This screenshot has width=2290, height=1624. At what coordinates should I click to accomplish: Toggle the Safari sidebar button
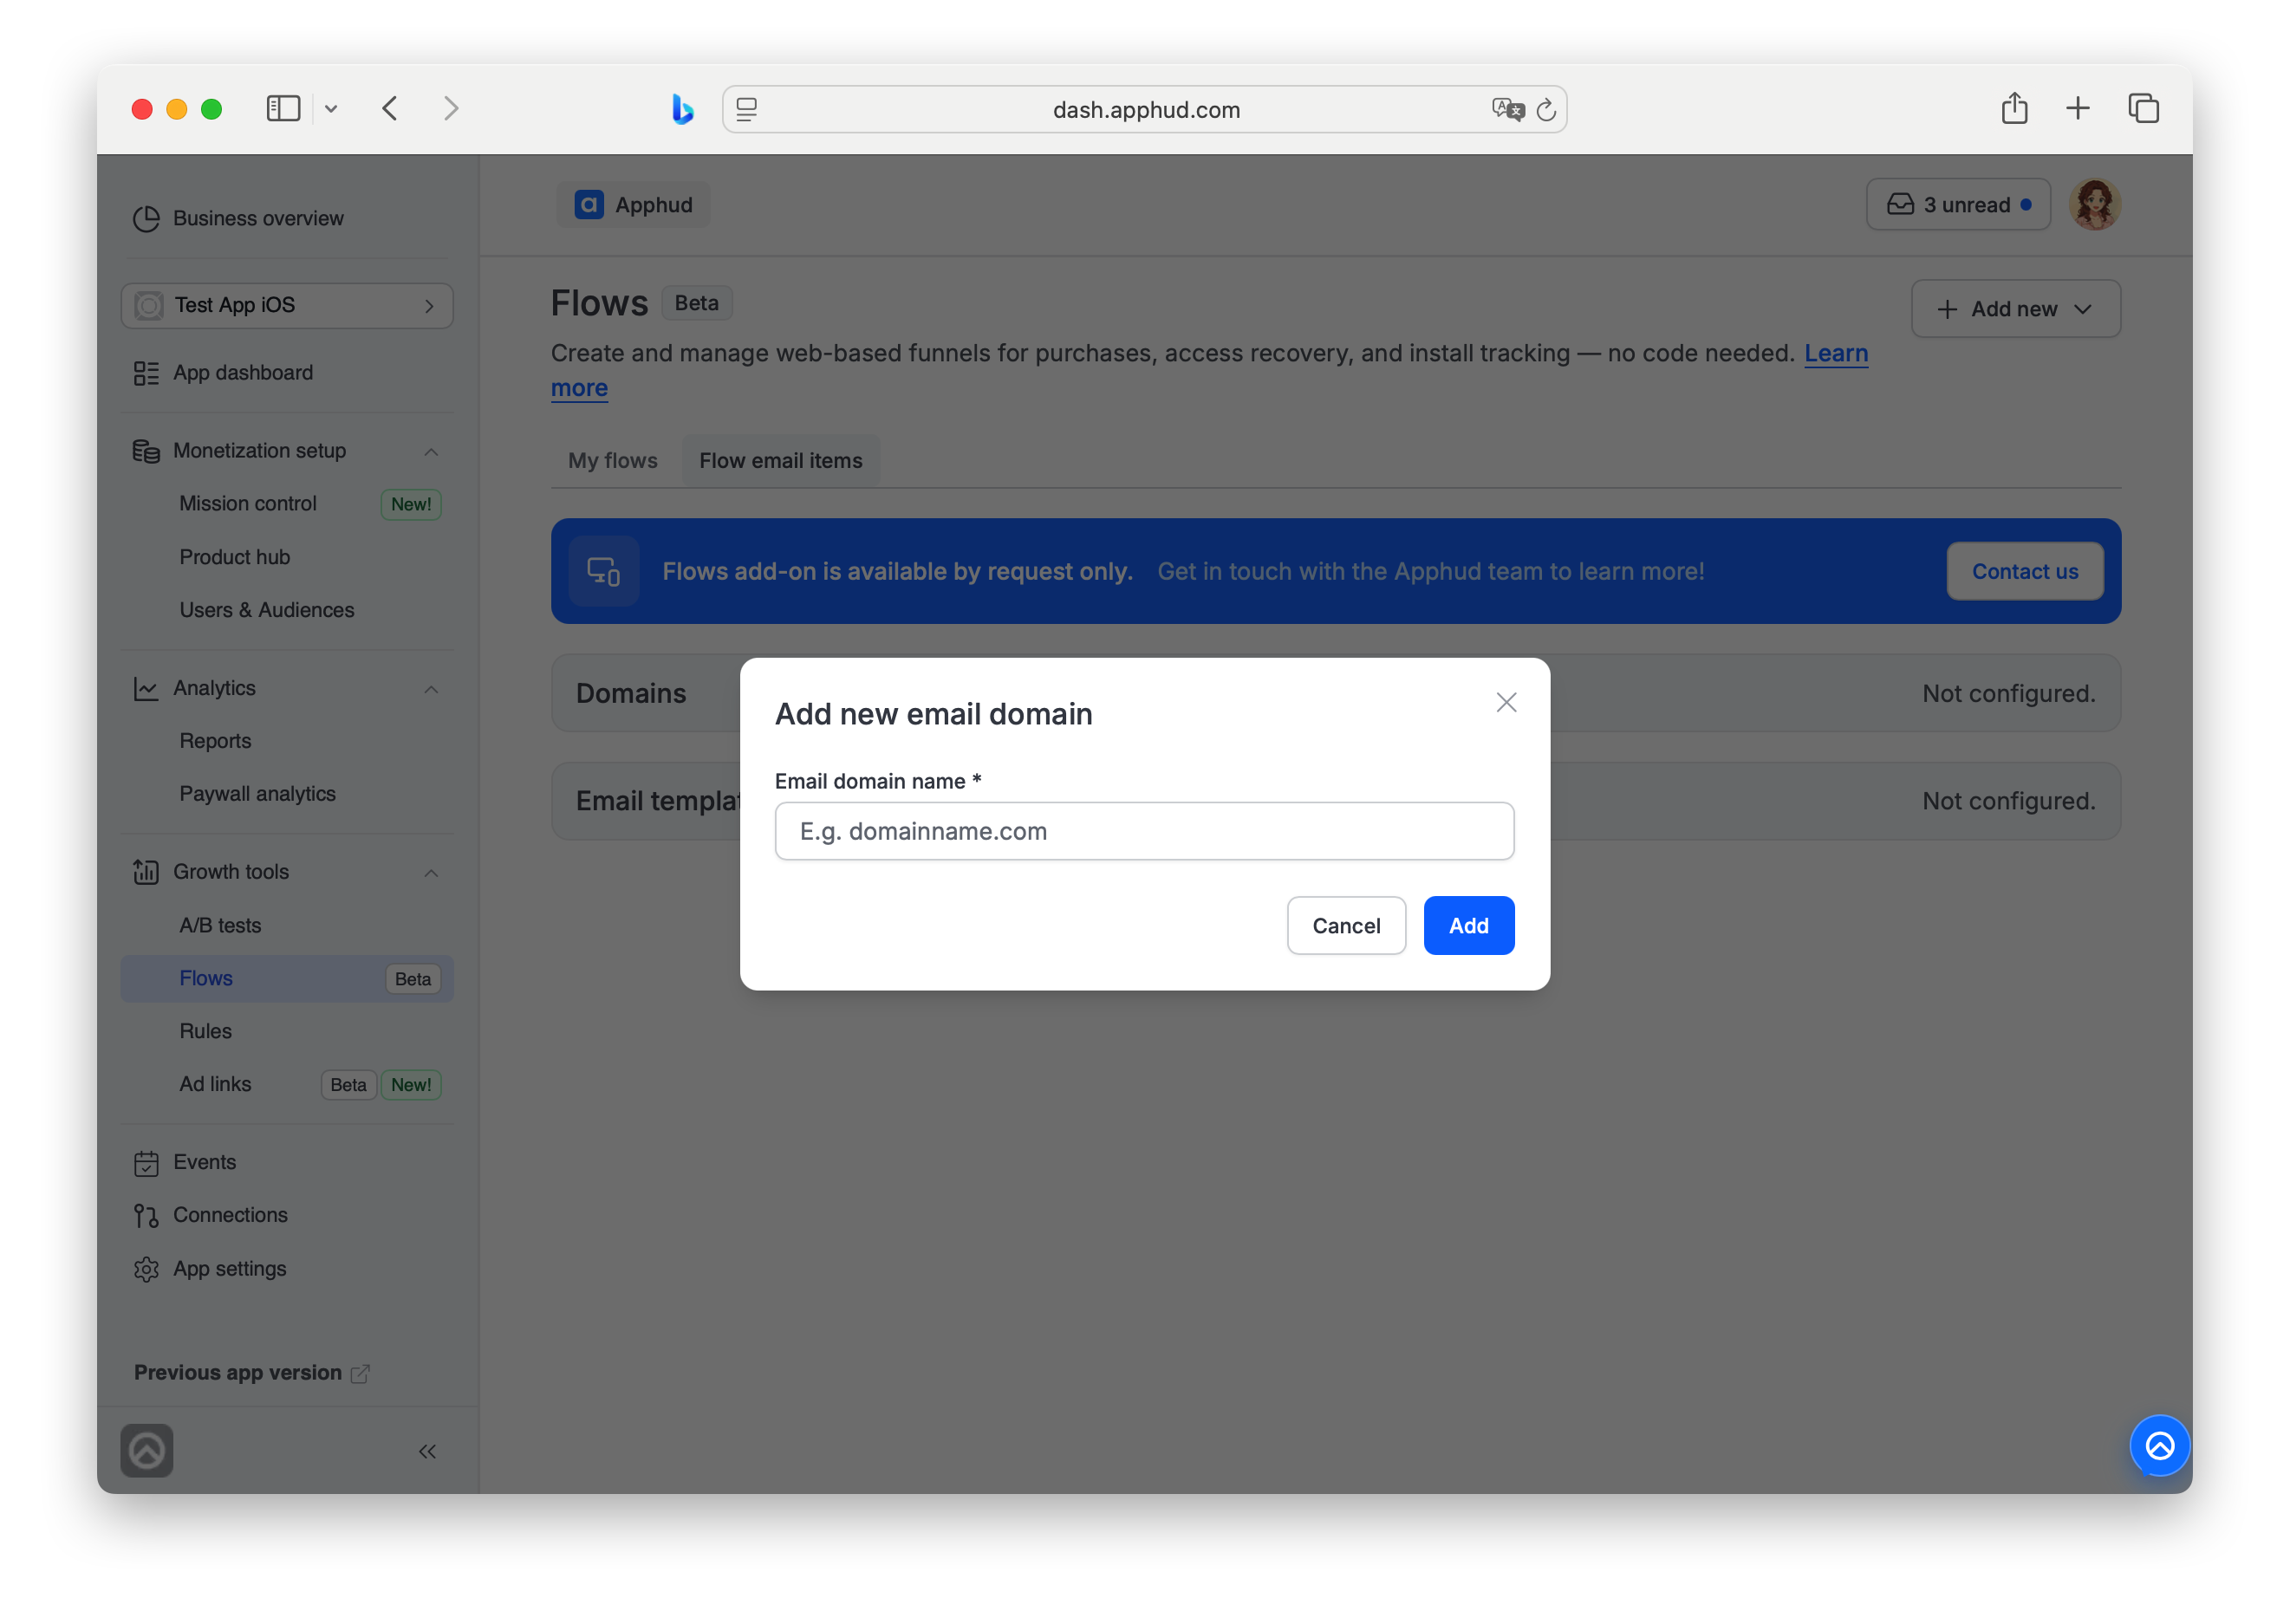[x=284, y=109]
